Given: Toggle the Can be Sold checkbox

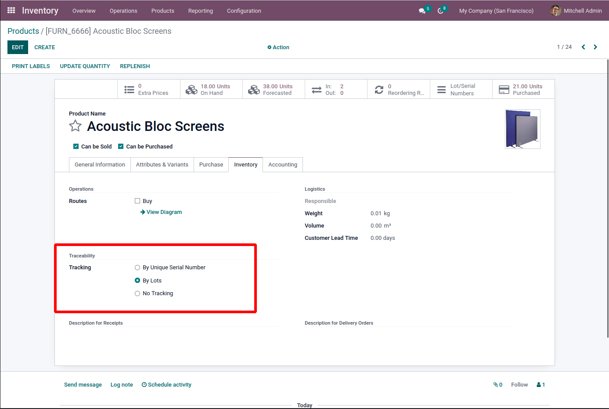Looking at the screenshot, I should tap(76, 146).
